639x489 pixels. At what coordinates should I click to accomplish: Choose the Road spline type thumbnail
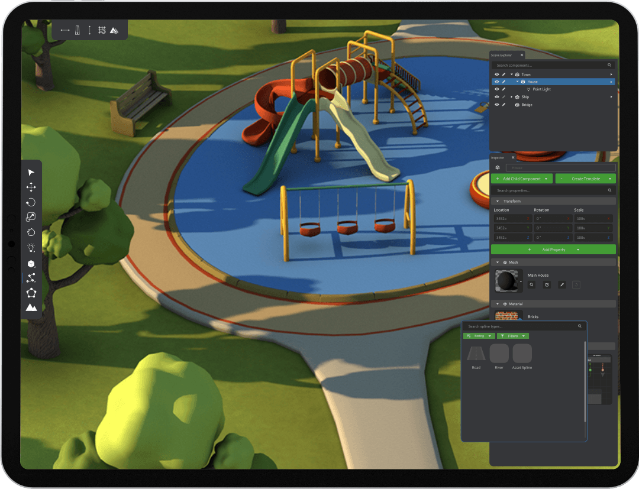coord(476,354)
